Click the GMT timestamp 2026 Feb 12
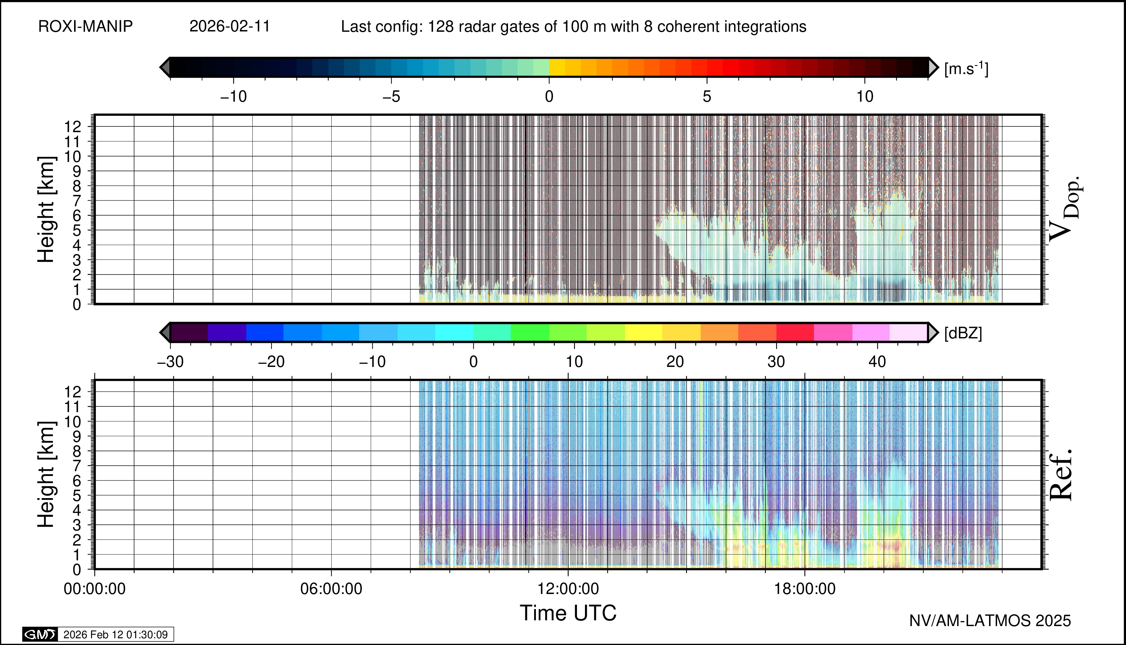Image resolution: width=1126 pixels, height=645 pixels. tap(115, 634)
